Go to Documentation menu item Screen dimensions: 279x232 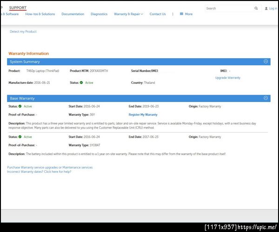(73, 14)
